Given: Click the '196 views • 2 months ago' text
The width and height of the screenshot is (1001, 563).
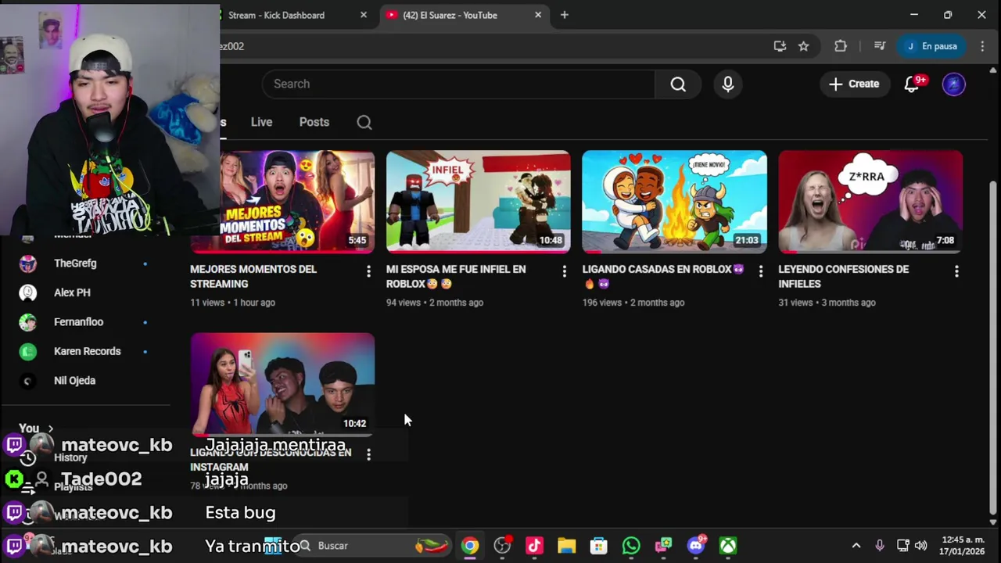Looking at the screenshot, I should (633, 303).
